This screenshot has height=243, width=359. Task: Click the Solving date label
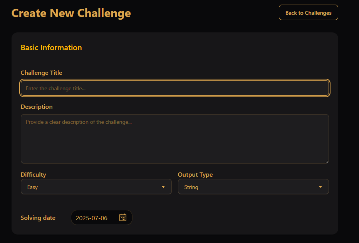coord(38,218)
